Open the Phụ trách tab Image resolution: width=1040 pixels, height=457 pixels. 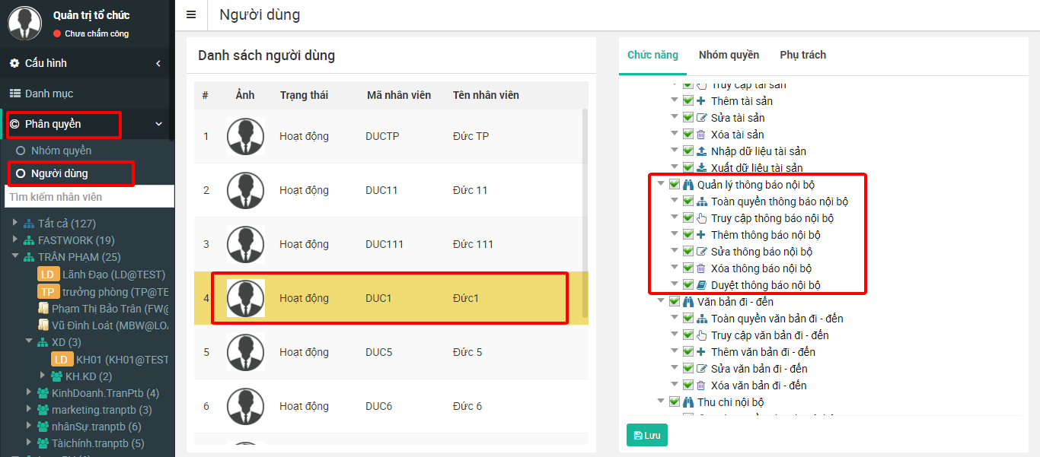pos(802,55)
